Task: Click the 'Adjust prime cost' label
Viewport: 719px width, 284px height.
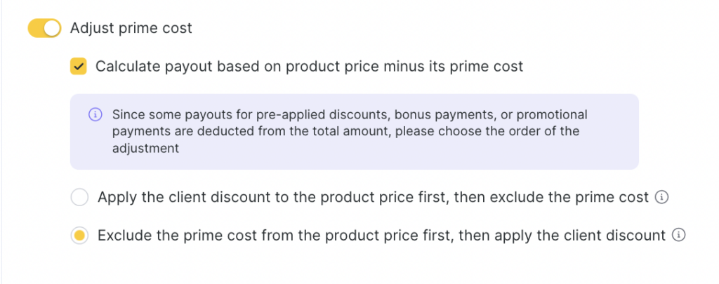Action: coord(131,29)
